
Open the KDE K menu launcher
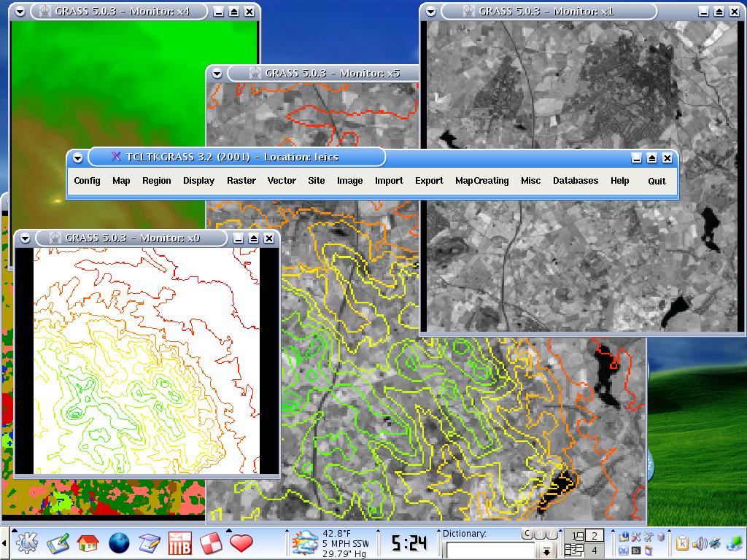tap(27, 543)
